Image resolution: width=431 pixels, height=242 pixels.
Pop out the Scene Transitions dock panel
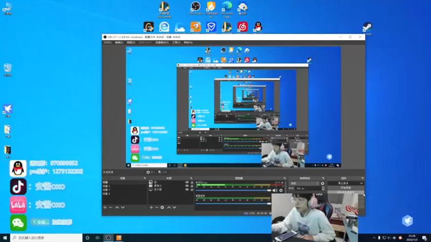323,178
